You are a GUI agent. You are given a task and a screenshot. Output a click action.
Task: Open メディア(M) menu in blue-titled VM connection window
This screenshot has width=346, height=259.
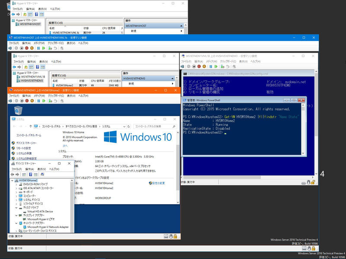coord(39,43)
